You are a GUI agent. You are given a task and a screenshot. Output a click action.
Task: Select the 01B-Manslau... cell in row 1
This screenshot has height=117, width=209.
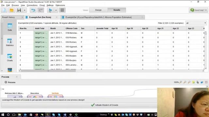tap(72, 33)
